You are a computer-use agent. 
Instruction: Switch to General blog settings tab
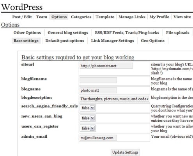(68, 33)
